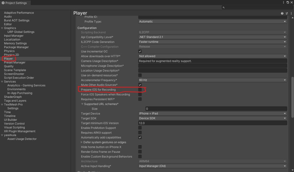Enable Hide home button on iPhone X
Viewport: 294px width, 172px height.
tap(140, 147)
